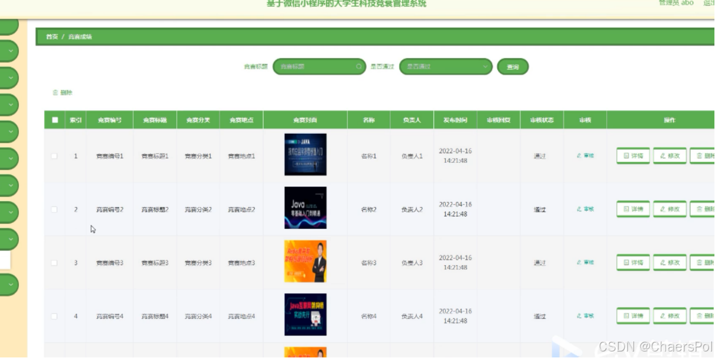Open 详情 for 竞赛编号2

click(633, 209)
